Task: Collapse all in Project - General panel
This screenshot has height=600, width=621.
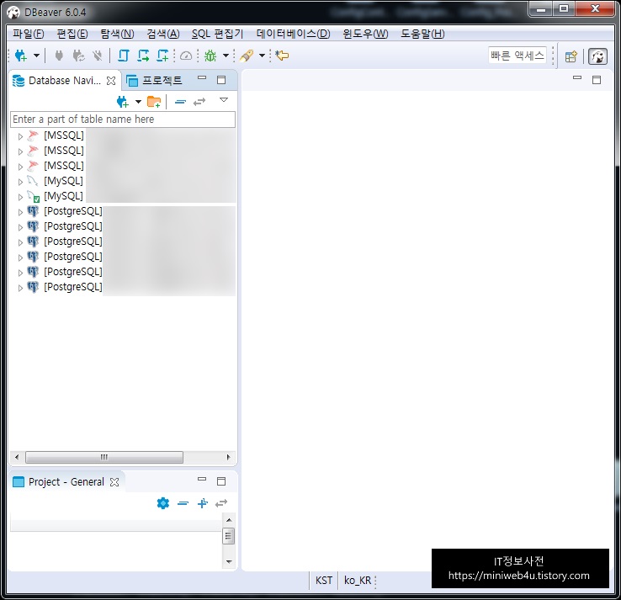Action: click(x=183, y=504)
